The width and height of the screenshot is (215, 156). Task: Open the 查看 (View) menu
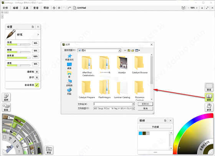click(36, 8)
